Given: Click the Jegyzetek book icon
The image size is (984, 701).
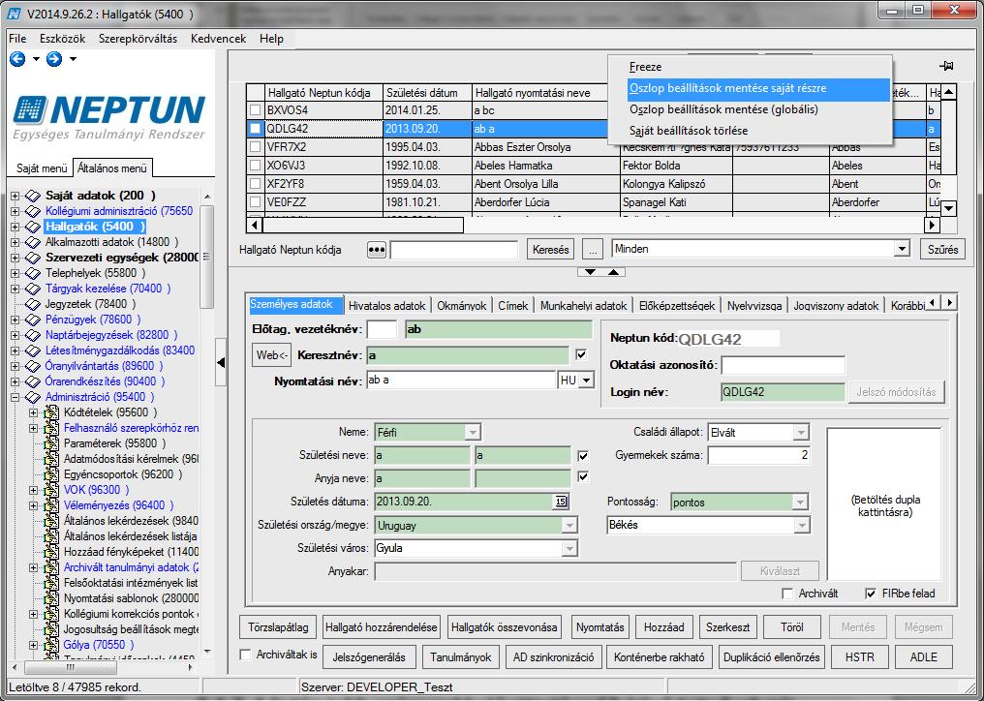Looking at the screenshot, I should (33, 304).
